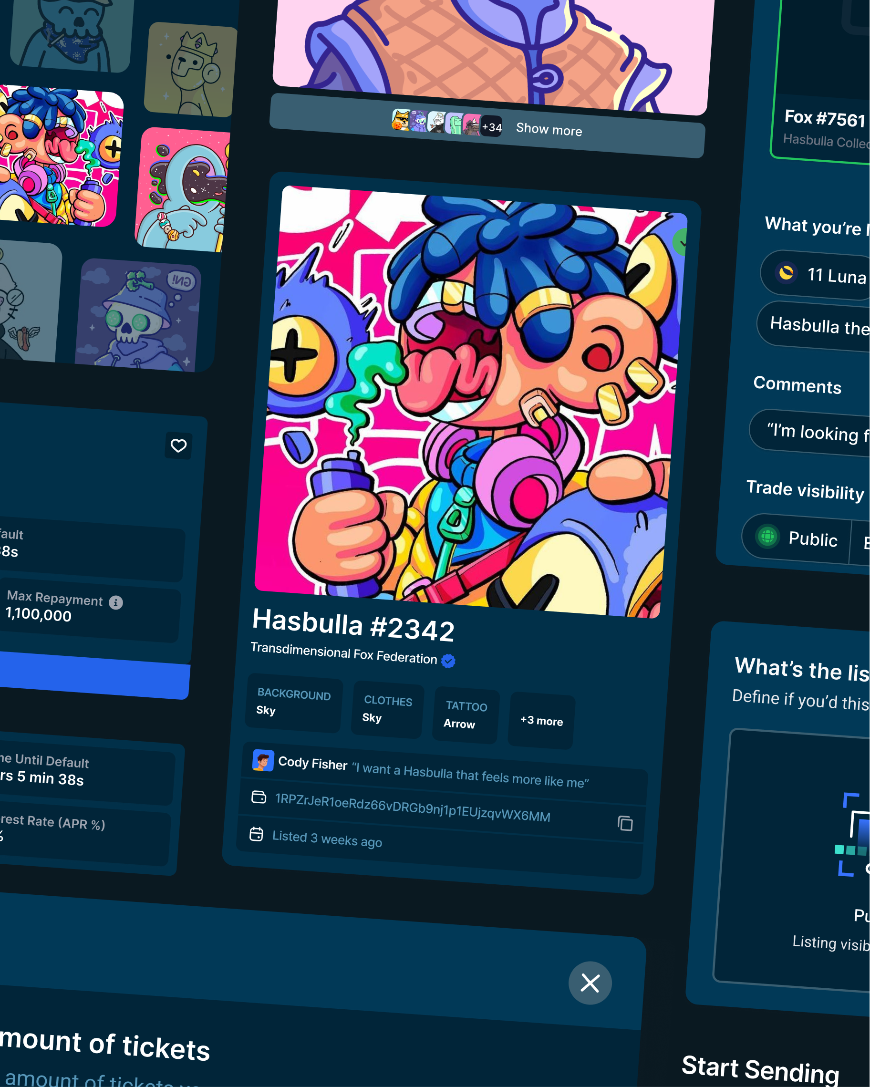Copy the wallet address with copy icon
Image resolution: width=870 pixels, height=1087 pixels.
[625, 823]
